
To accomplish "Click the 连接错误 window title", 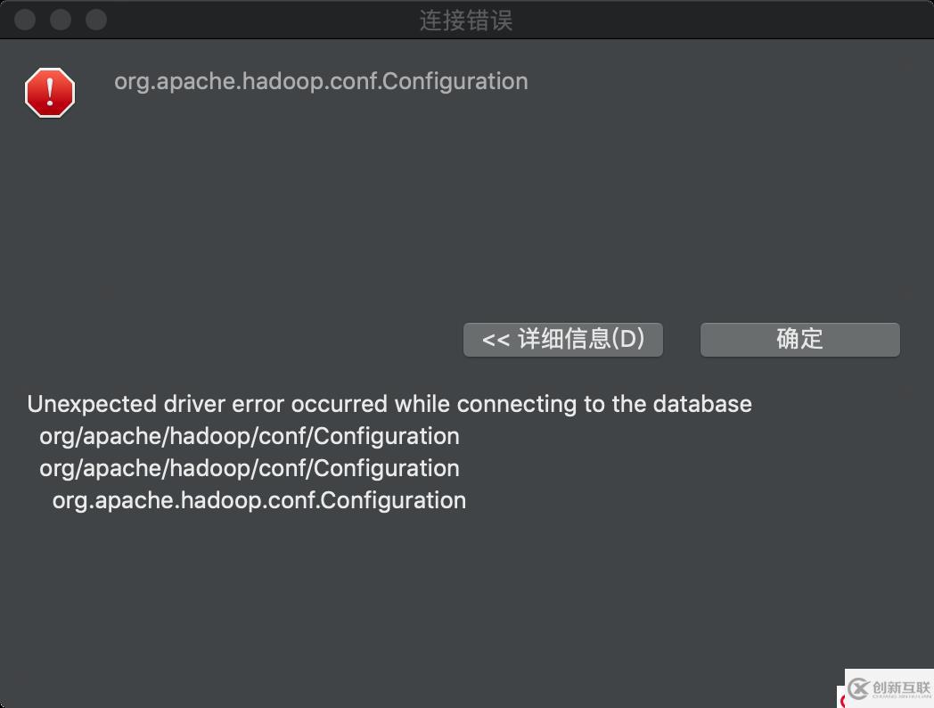I will pyautogui.click(x=466, y=21).
